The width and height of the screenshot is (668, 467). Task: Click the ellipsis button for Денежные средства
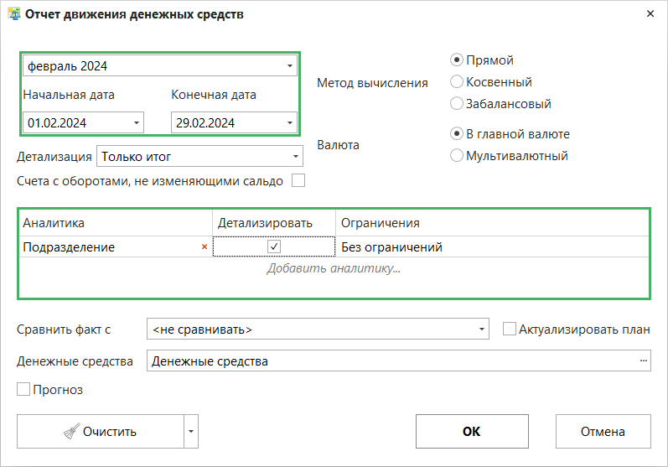(x=644, y=361)
